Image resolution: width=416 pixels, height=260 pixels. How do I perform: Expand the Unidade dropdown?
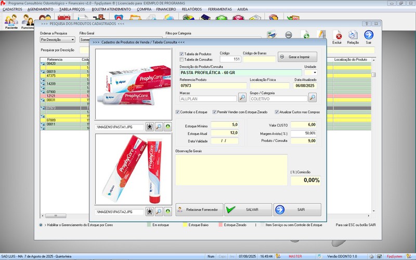coord(314,73)
